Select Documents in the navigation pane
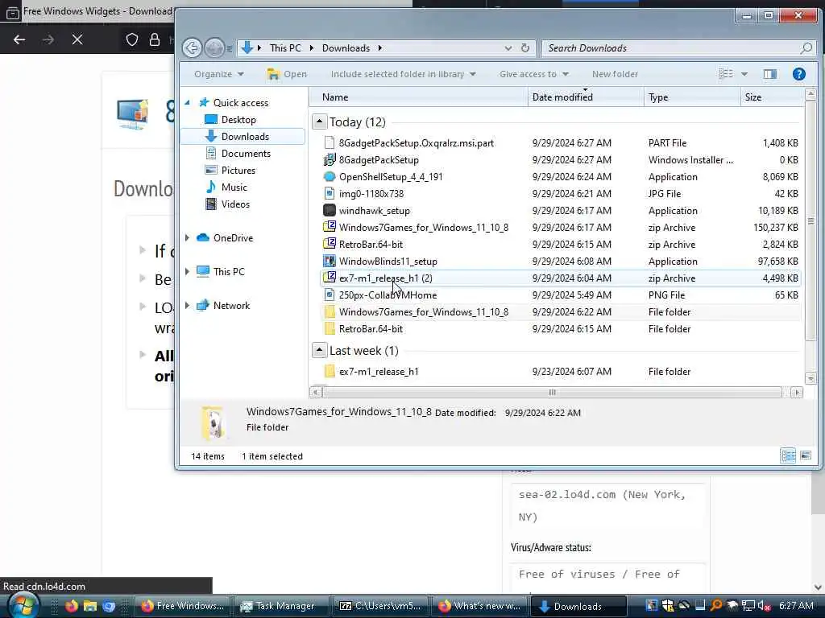Viewport: 825px width, 618px height. tap(246, 154)
